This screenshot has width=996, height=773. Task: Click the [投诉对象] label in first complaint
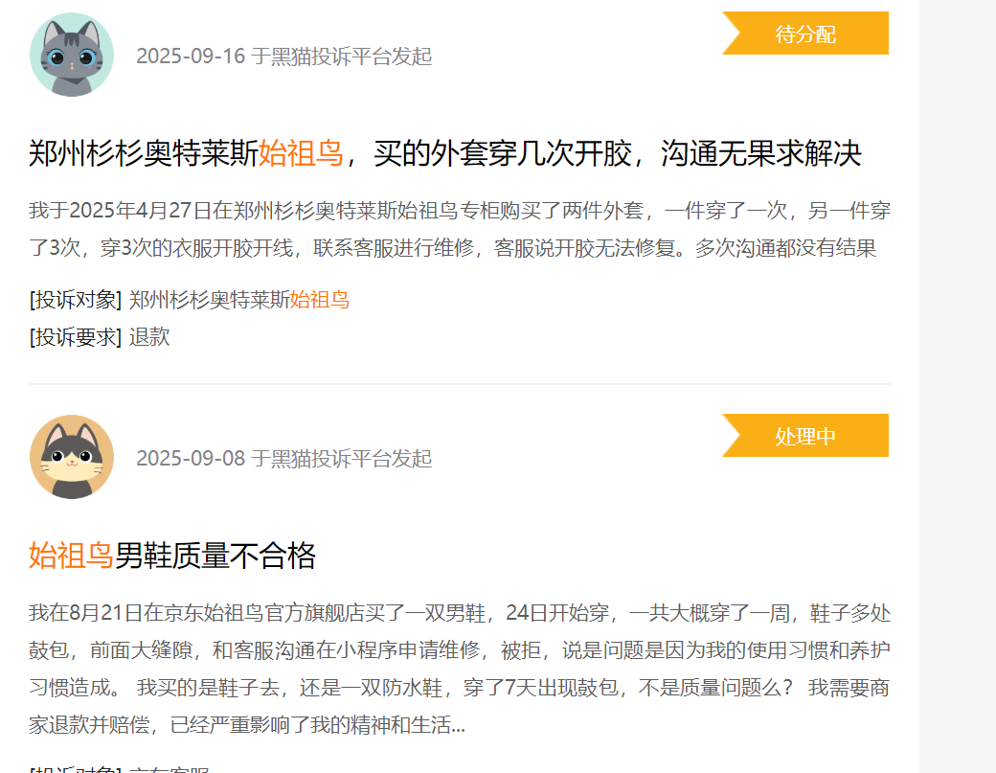(x=75, y=300)
